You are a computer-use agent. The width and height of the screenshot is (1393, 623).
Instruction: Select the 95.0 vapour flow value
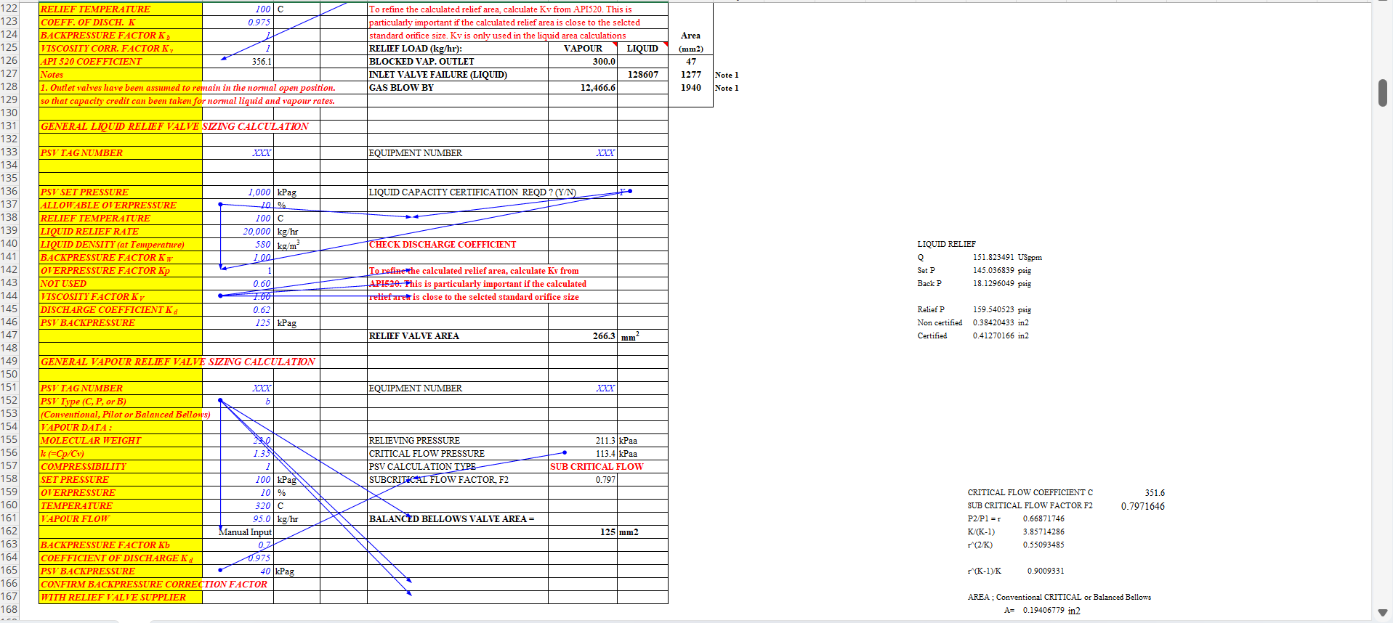coord(238,519)
